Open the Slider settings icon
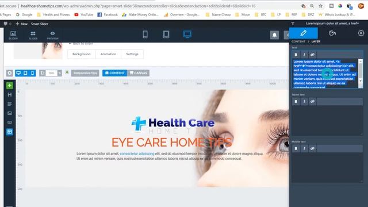The height and width of the screenshot is (207, 368). 13,35
